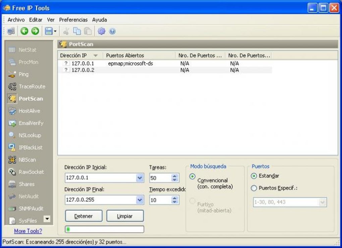Click the first Nro. De Puertos column header
This screenshot has height=248, width=342.
[201, 56]
